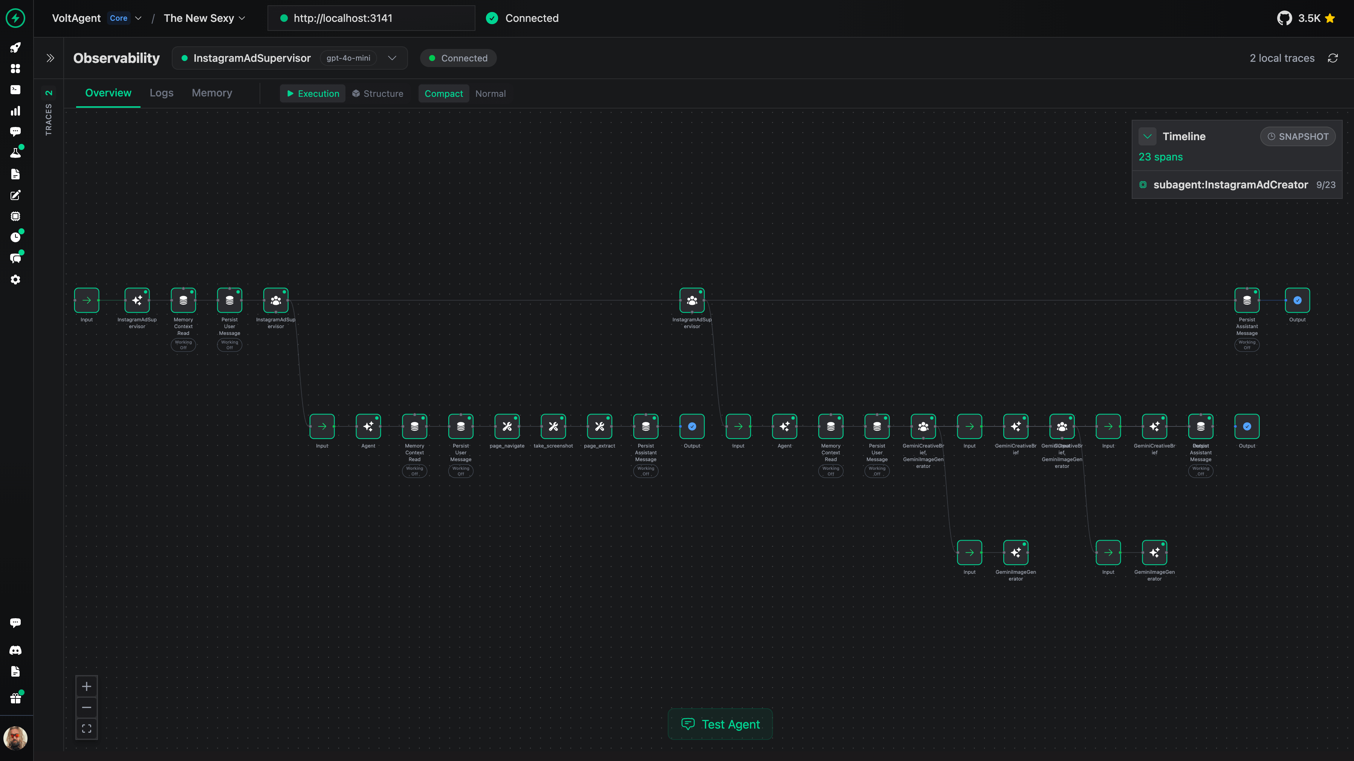Image resolution: width=1354 pixels, height=761 pixels.
Task: Click the page_navigate tool node
Action: 507,426
